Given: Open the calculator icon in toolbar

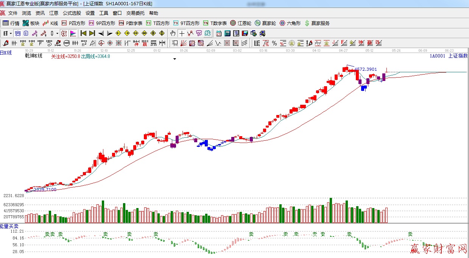Looking at the screenshot, I should click(227, 33).
